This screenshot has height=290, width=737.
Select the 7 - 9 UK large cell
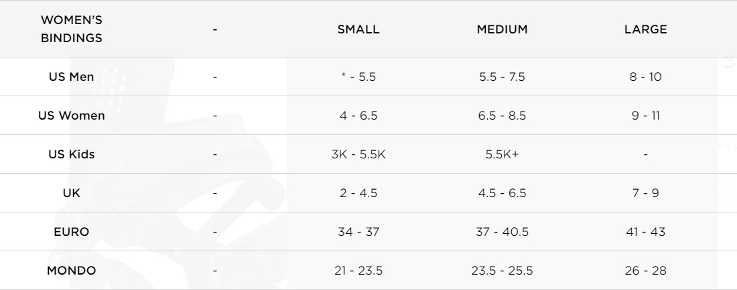click(645, 193)
